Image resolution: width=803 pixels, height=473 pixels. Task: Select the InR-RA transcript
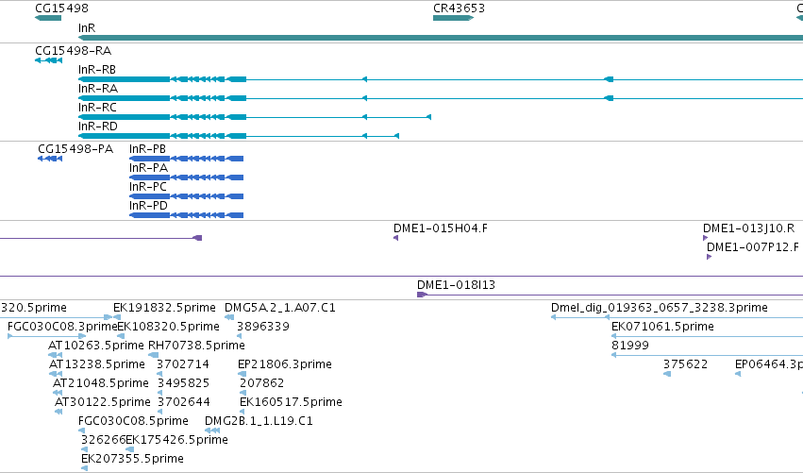(441, 98)
